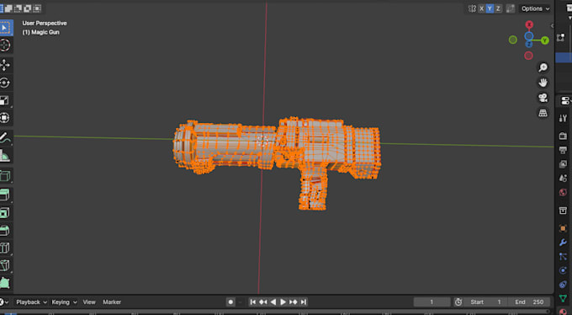This screenshot has width=572, height=315.
Task: Jump to previous keyframe
Action: [x=263, y=302]
